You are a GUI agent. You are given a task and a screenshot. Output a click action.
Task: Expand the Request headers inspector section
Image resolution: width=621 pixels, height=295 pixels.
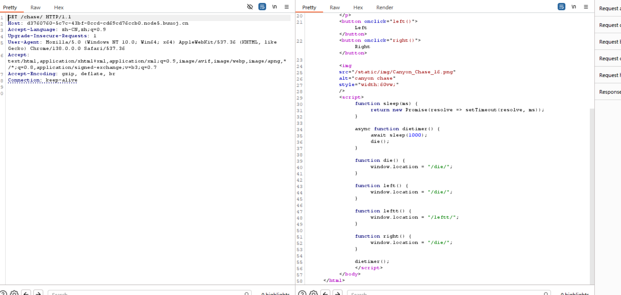[608, 75]
